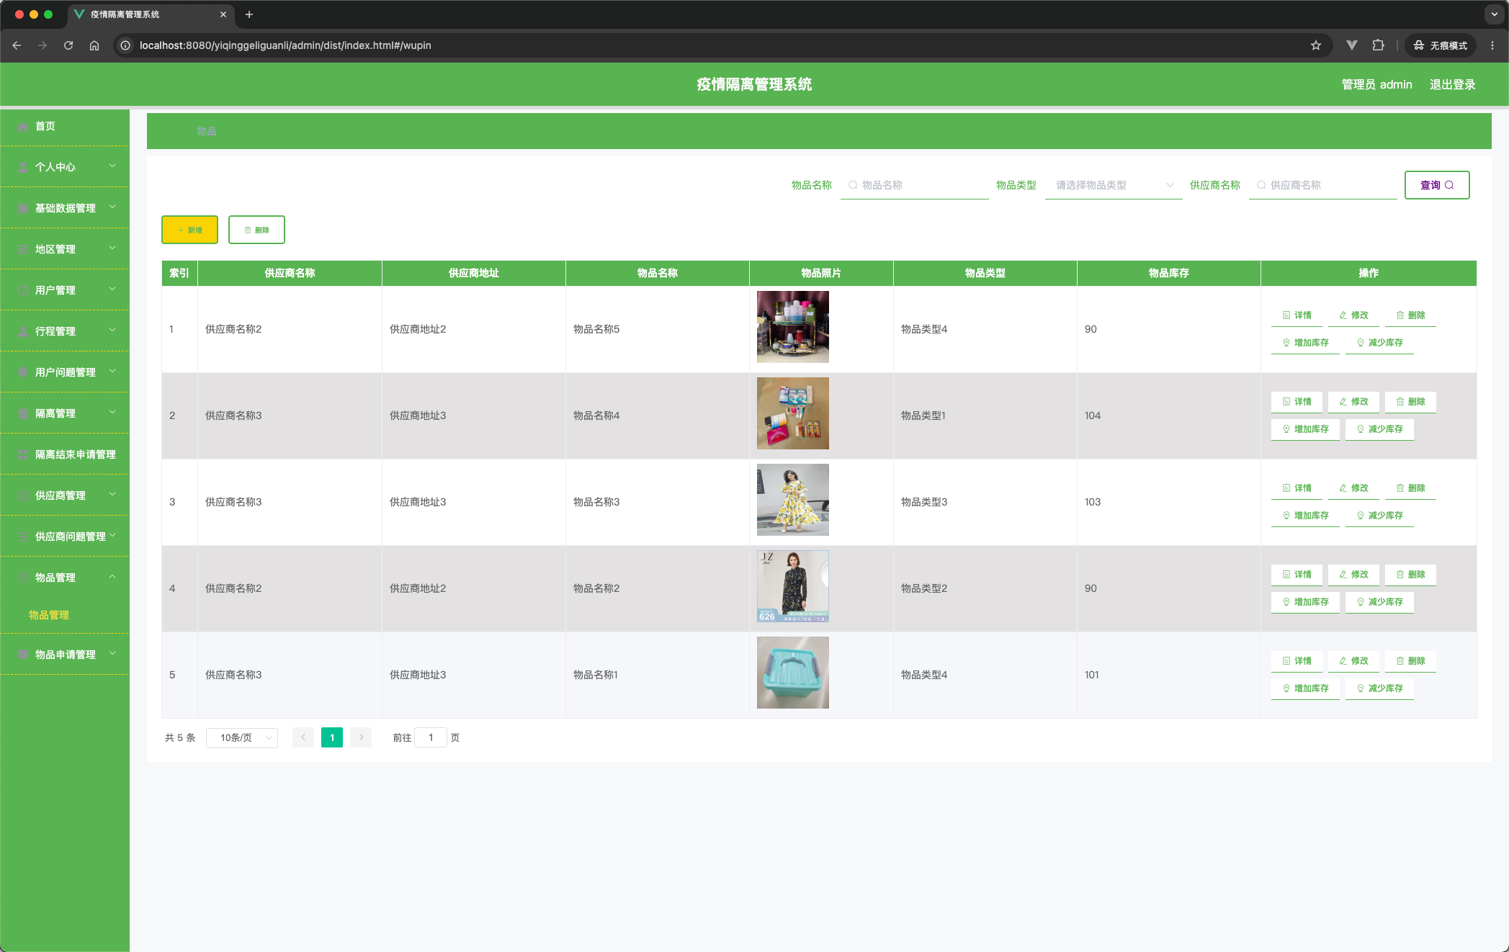Click the yellow 新增 button

(x=189, y=230)
